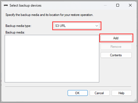Click the 'Backup media type:' label

tap(18, 26)
